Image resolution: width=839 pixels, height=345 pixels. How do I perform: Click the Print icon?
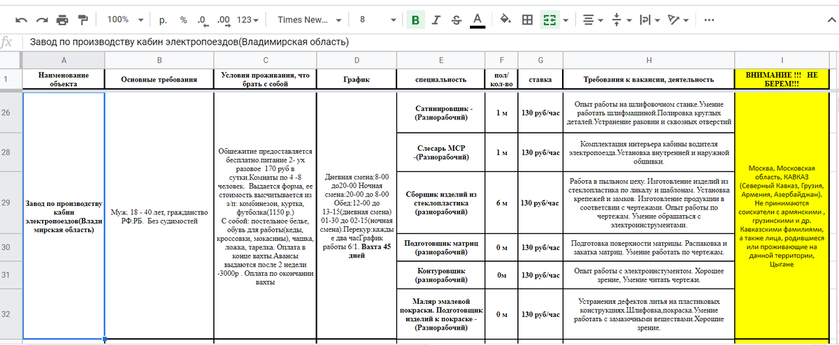[x=63, y=20]
